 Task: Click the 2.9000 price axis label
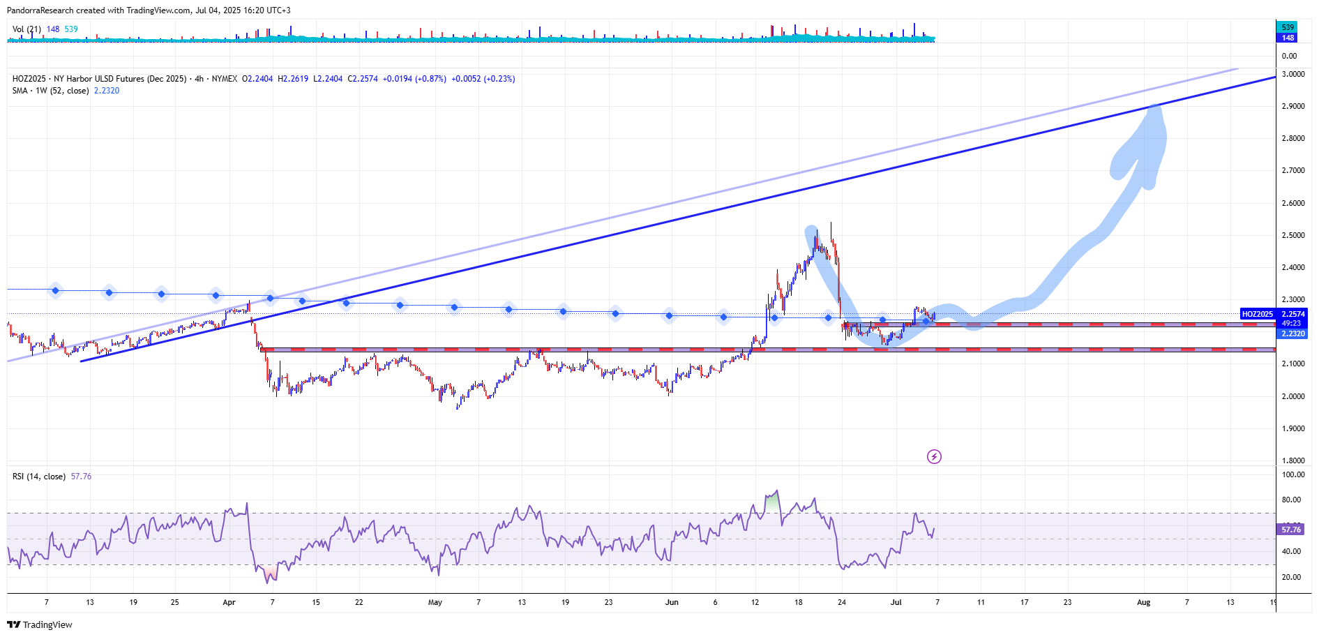(1293, 106)
